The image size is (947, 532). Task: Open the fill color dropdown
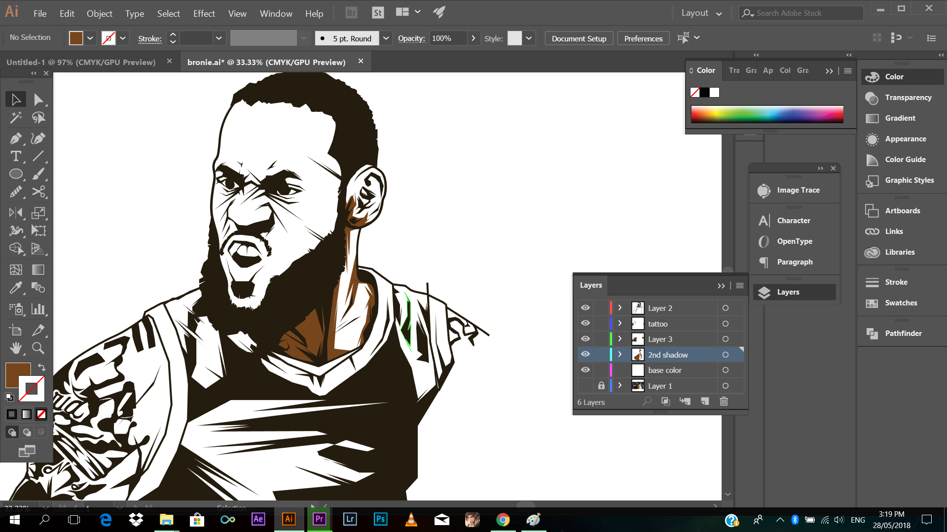click(90, 38)
